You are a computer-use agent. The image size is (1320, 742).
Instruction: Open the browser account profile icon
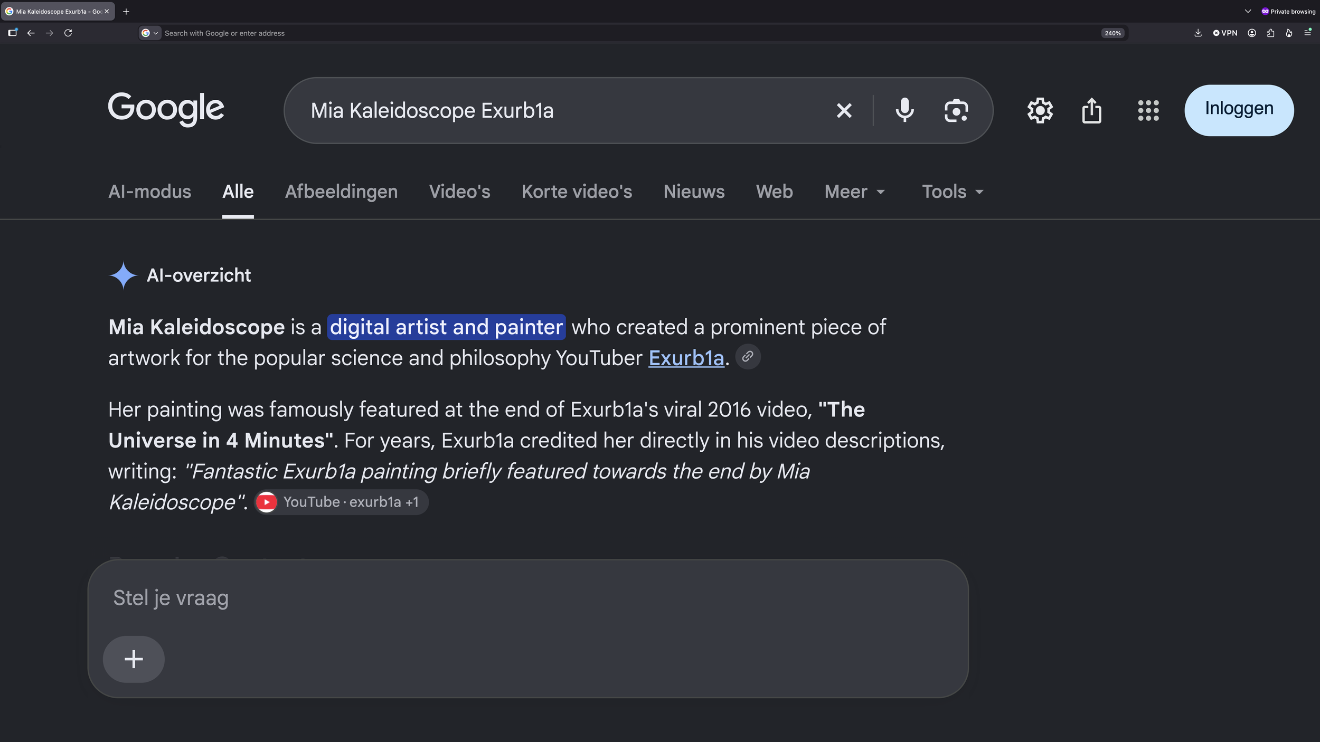coord(1252,33)
